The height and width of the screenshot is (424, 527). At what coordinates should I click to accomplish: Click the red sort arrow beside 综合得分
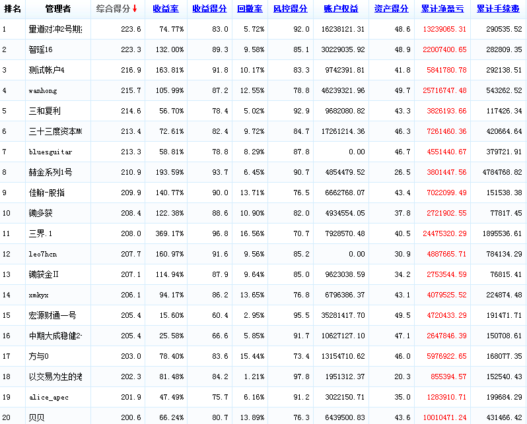(x=135, y=9)
